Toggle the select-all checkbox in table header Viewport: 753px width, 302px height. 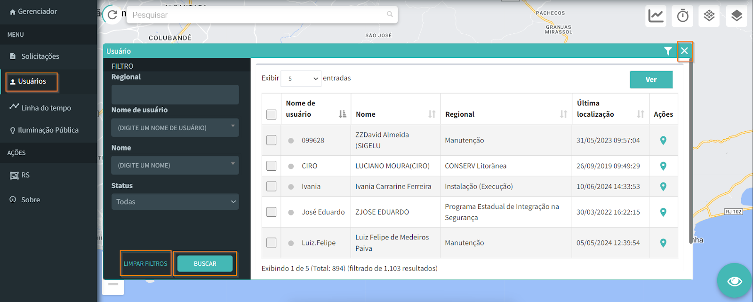[272, 114]
